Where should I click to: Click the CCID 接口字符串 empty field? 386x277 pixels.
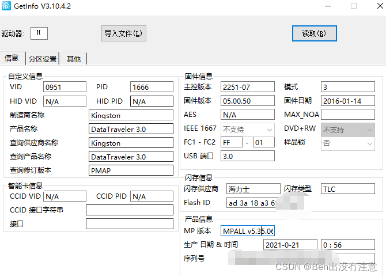click(x=130, y=210)
